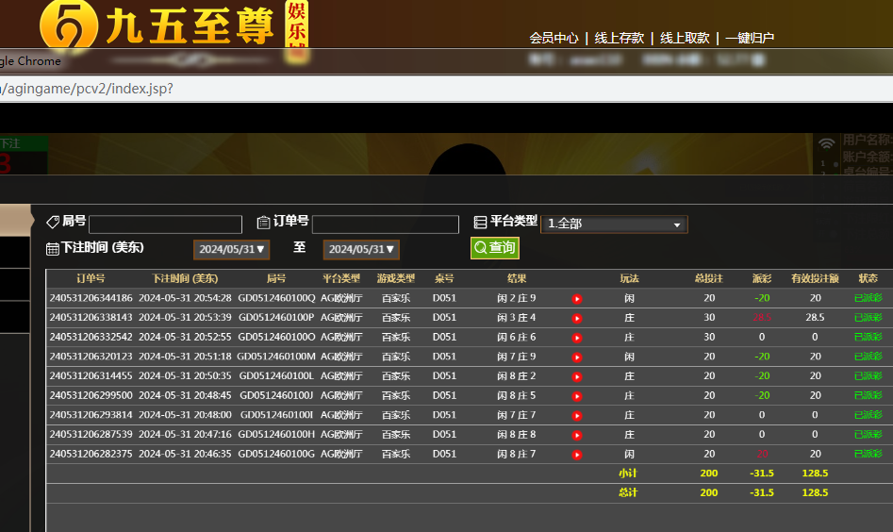Open the 平台类型 dropdown showing 1.全部
Screen dimensions: 893x532
pyautogui.click(x=615, y=224)
